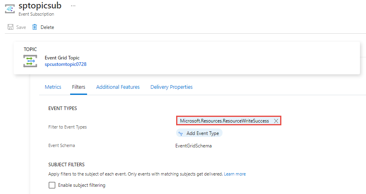Follow the Learn more link
Screen dimensions: 366x194
point(235,174)
